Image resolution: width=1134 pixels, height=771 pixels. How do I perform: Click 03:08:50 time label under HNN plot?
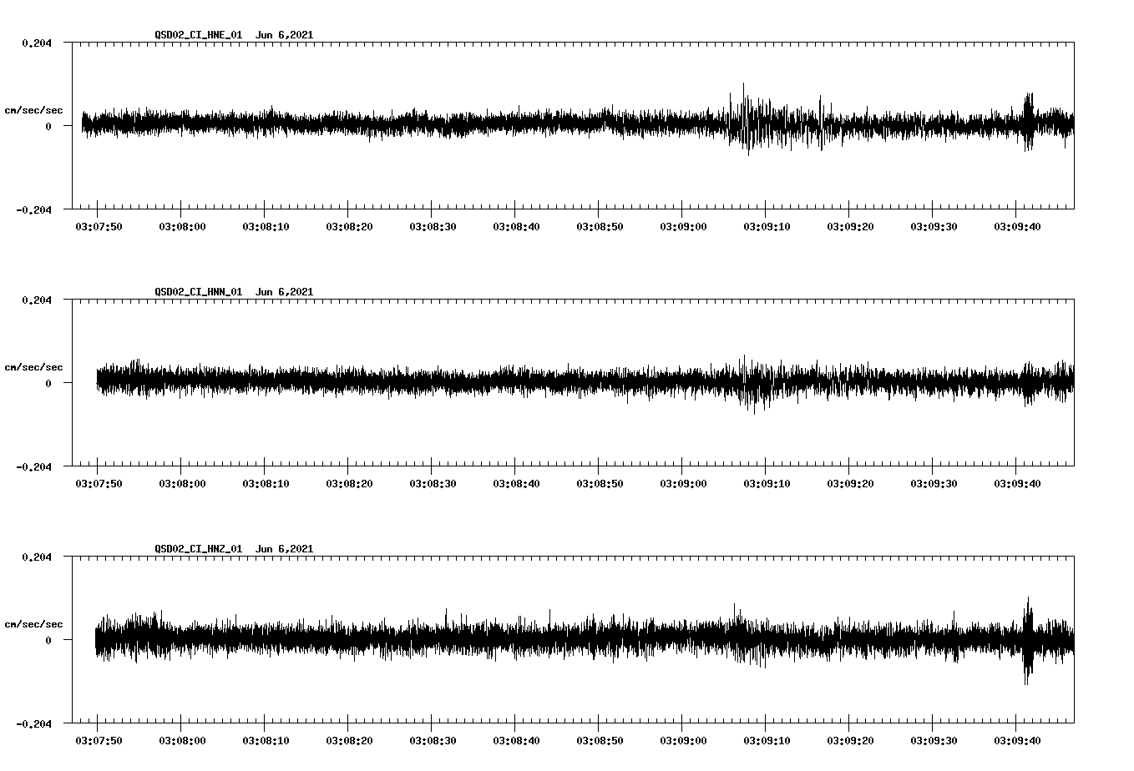600,483
